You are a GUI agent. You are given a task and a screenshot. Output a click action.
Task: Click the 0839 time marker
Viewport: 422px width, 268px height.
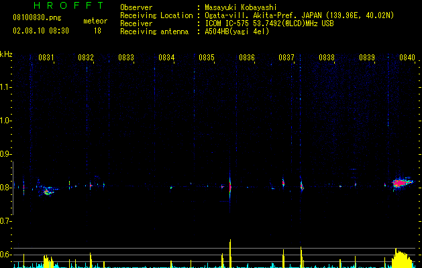367,58
